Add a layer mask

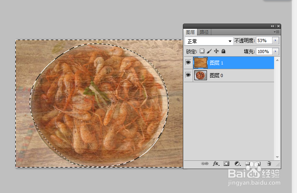tap(226, 164)
